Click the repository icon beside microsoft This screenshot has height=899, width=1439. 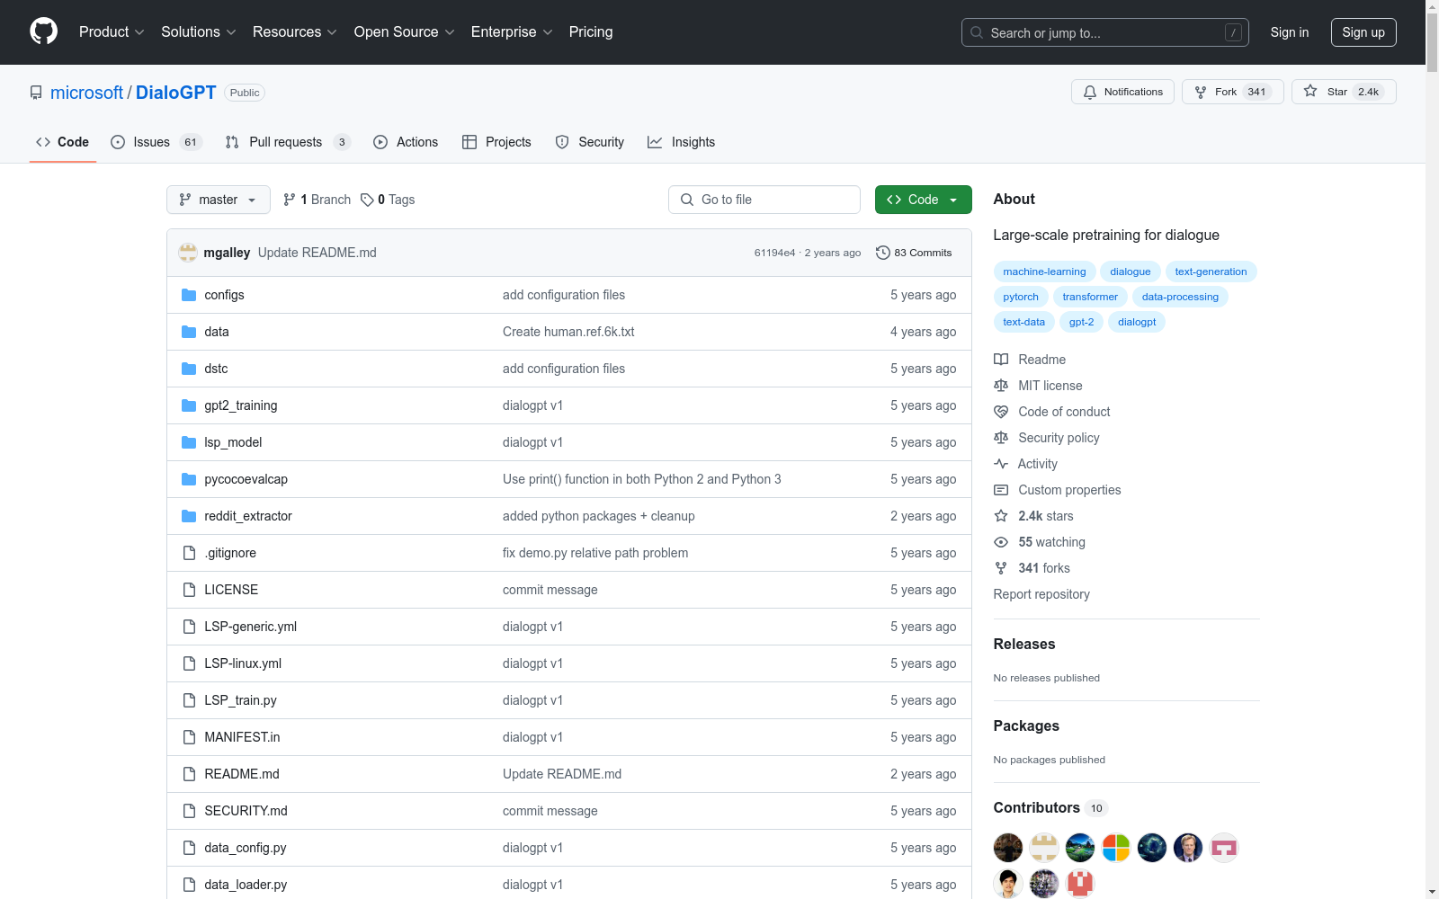[x=36, y=93]
